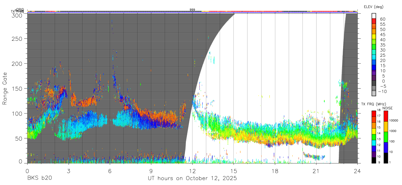Click the black 9–10 MHz frequency swatch
Viewport: 402px width, 185px height.
pyautogui.click(x=374, y=160)
